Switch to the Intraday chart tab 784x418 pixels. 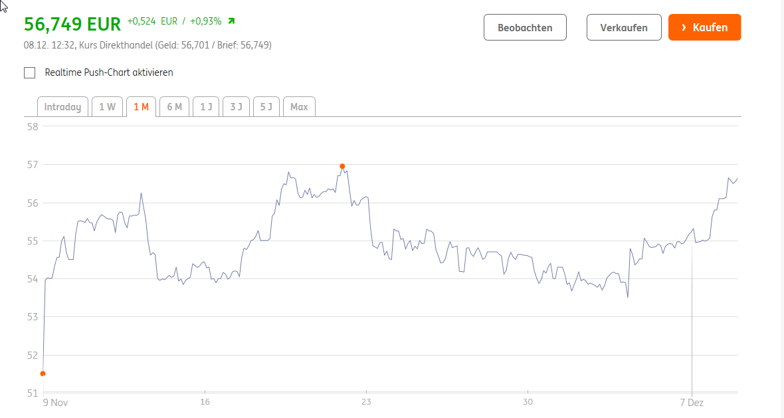[x=62, y=107]
